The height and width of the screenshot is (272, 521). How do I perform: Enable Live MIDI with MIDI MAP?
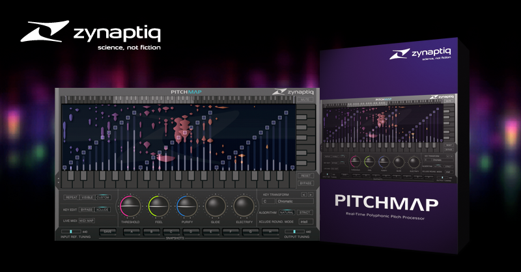pos(87,221)
